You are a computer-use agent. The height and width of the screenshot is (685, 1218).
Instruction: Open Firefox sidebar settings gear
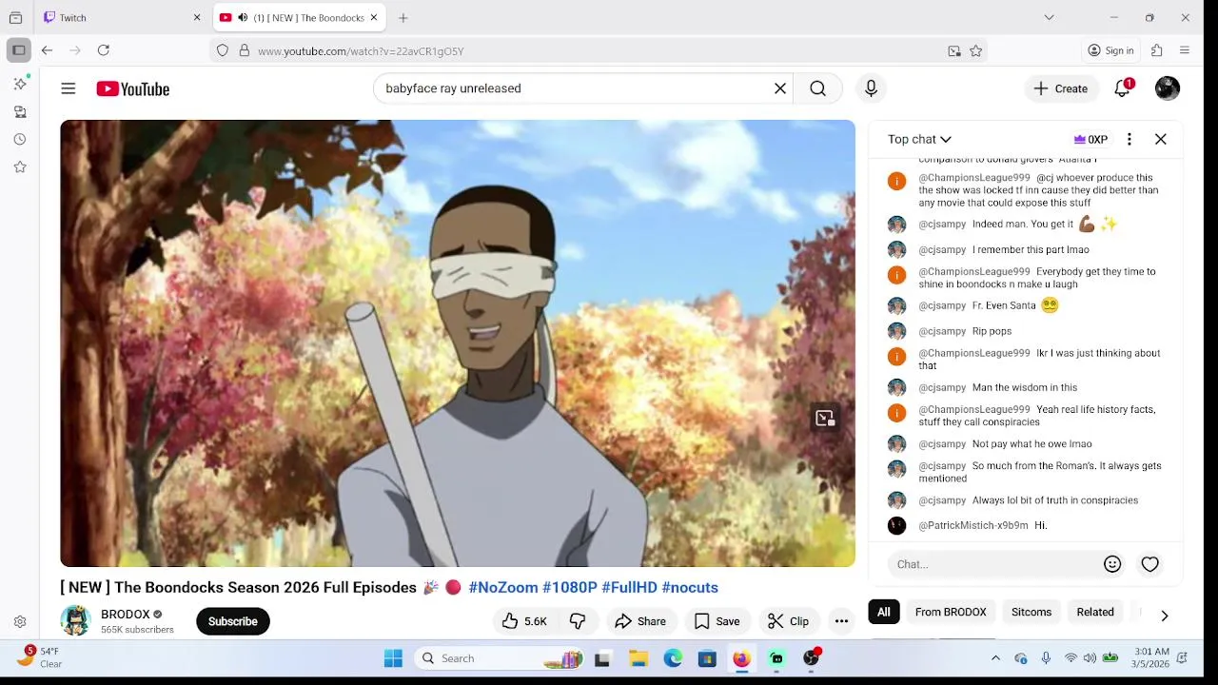click(20, 621)
